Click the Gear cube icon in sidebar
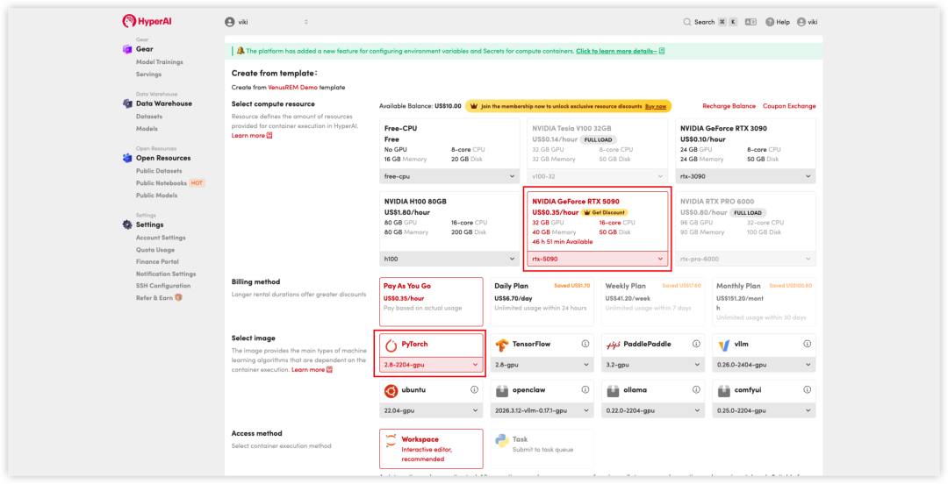 [x=127, y=49]
